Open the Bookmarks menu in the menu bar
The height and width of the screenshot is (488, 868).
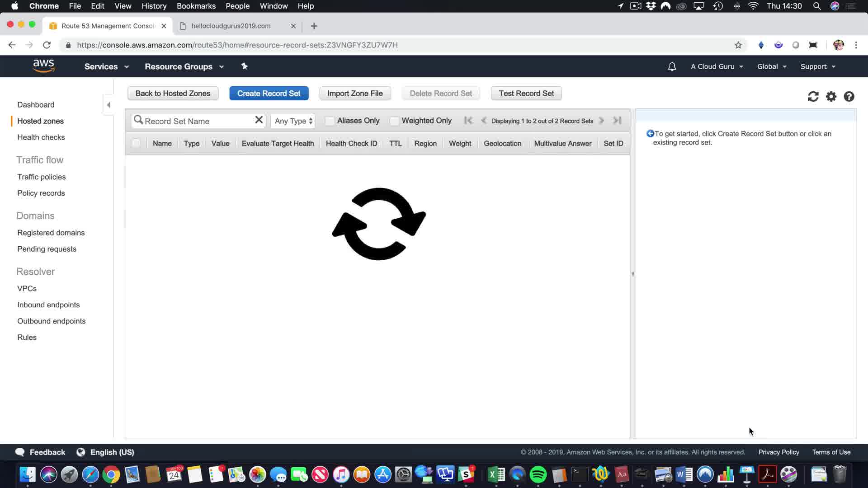(x=196, y=6)
